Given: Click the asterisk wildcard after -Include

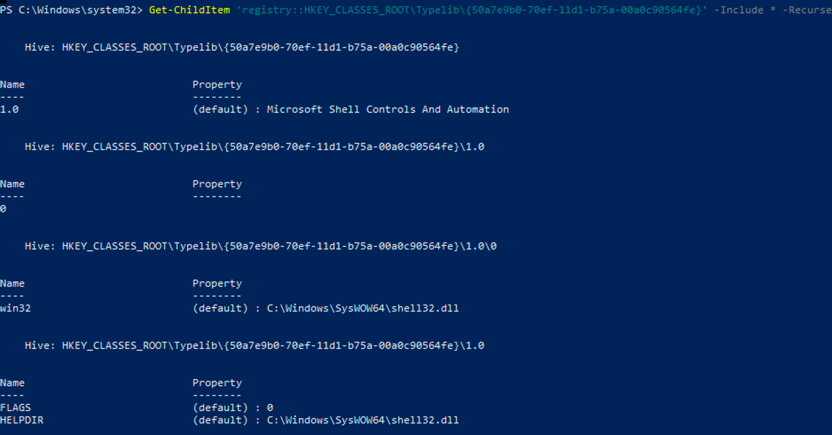Looking at the screenshot, I should coord(773,9).
